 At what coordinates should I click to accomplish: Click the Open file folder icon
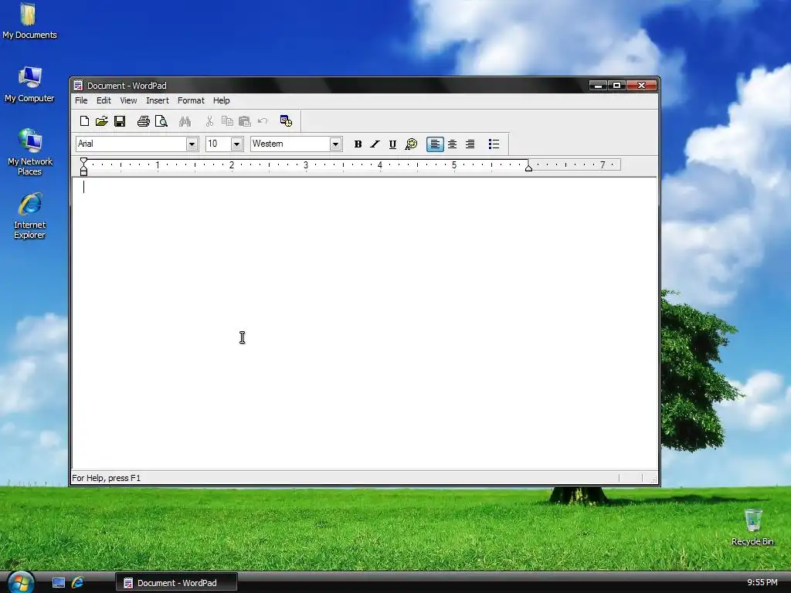102,121
